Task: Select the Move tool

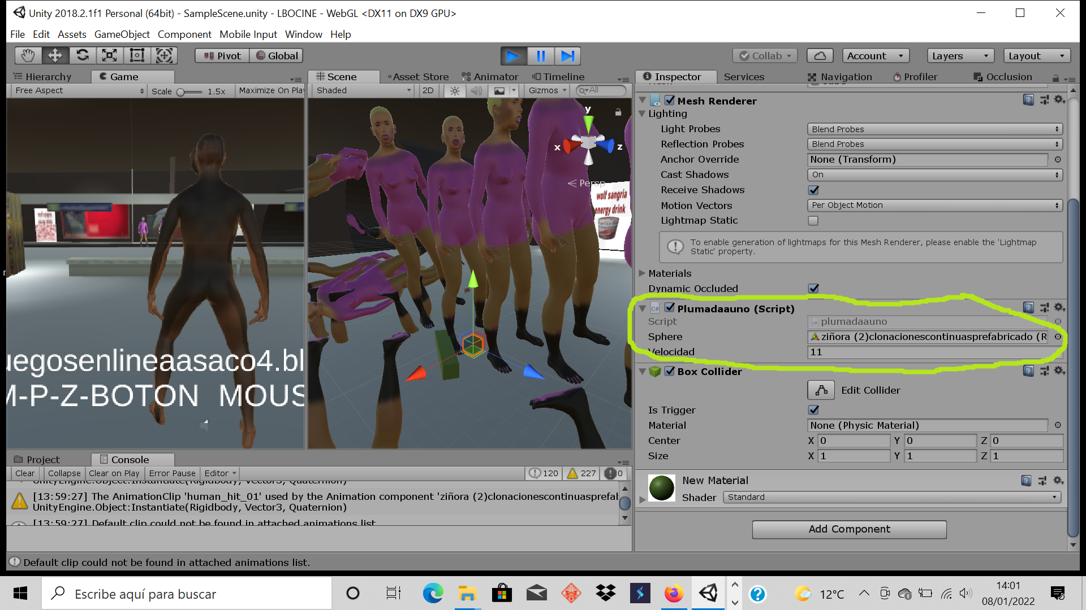Action: (55, 55)
